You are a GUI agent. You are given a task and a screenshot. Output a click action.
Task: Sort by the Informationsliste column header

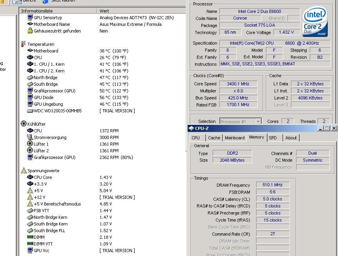[x=58, y=11]
